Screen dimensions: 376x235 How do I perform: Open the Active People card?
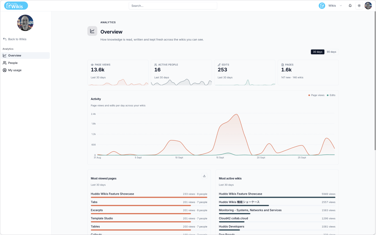[x=181, y=73]
